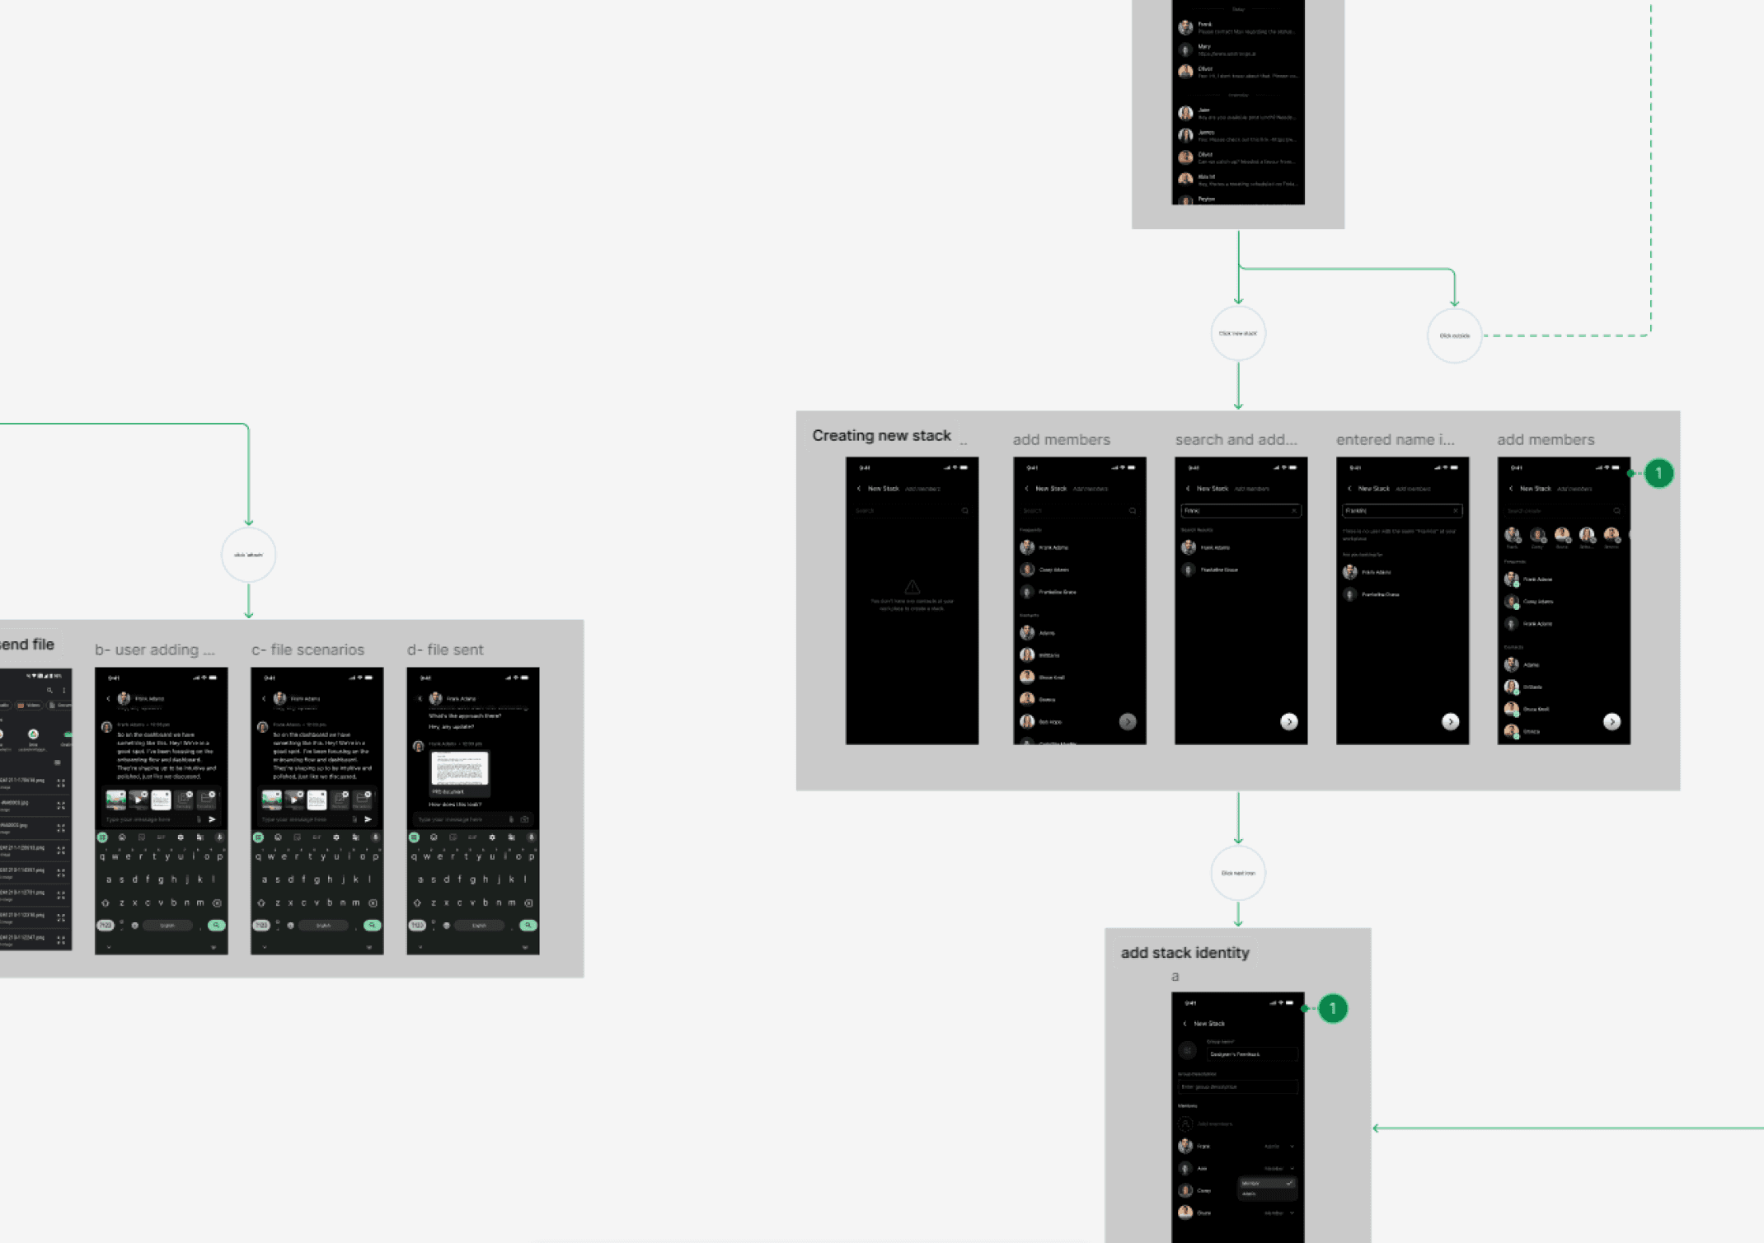The height and width of the screenshot is (1243, 1764).
Task: Open comment pin beside 'add stack identity' screen
Action: (x=1332, y=1008)
